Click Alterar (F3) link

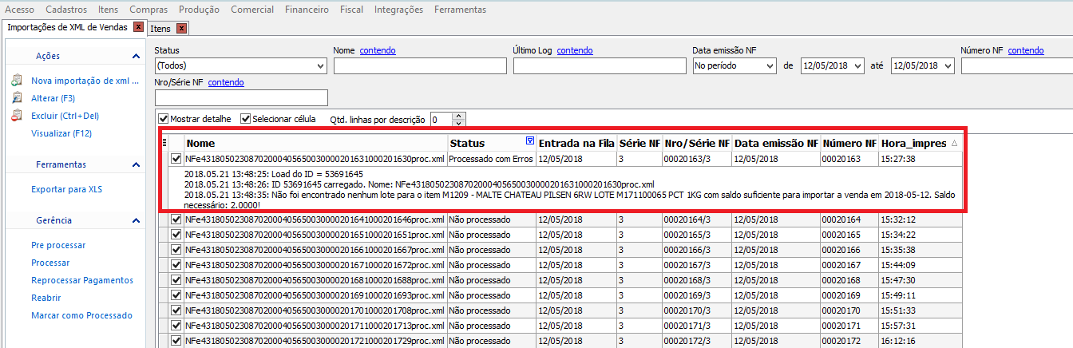53,98
